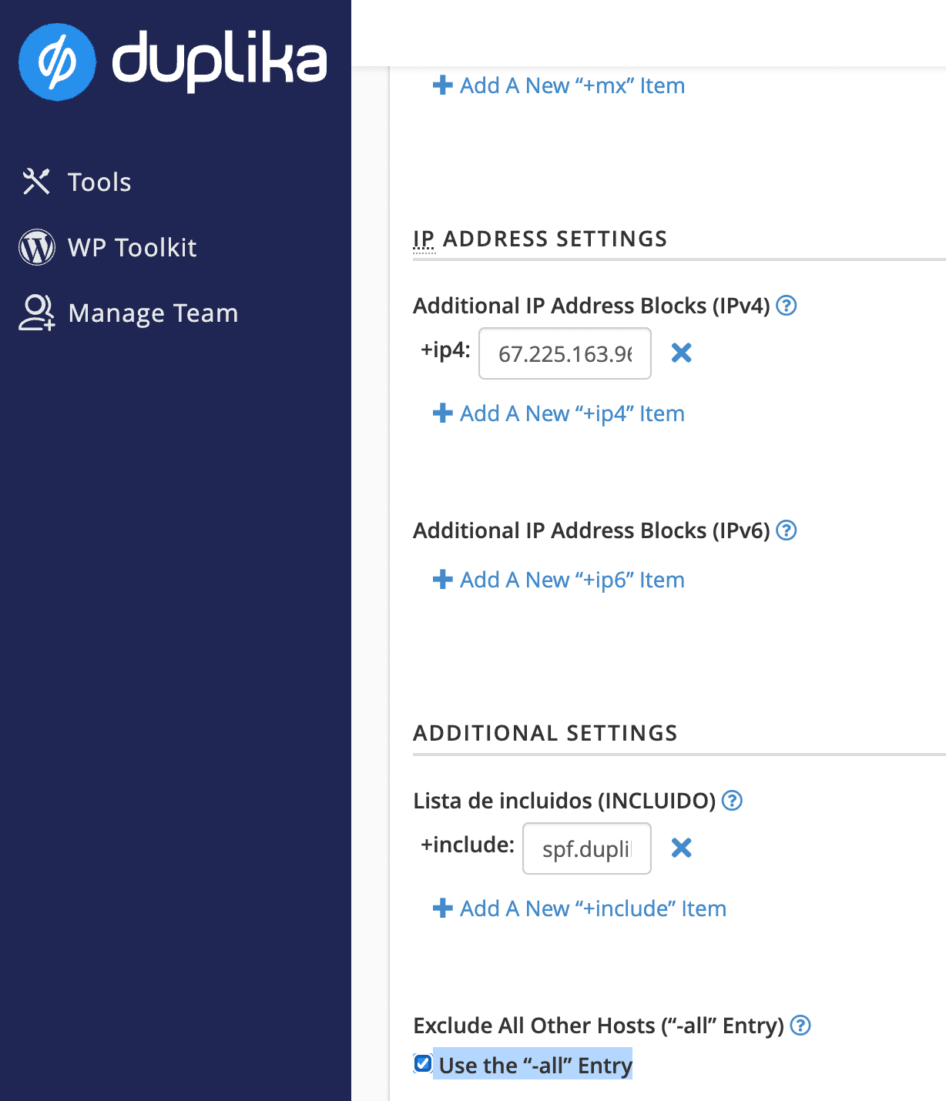Edit the +include domain field
The height and width of the screenshot is (1101, 946).
click(587, 848)
